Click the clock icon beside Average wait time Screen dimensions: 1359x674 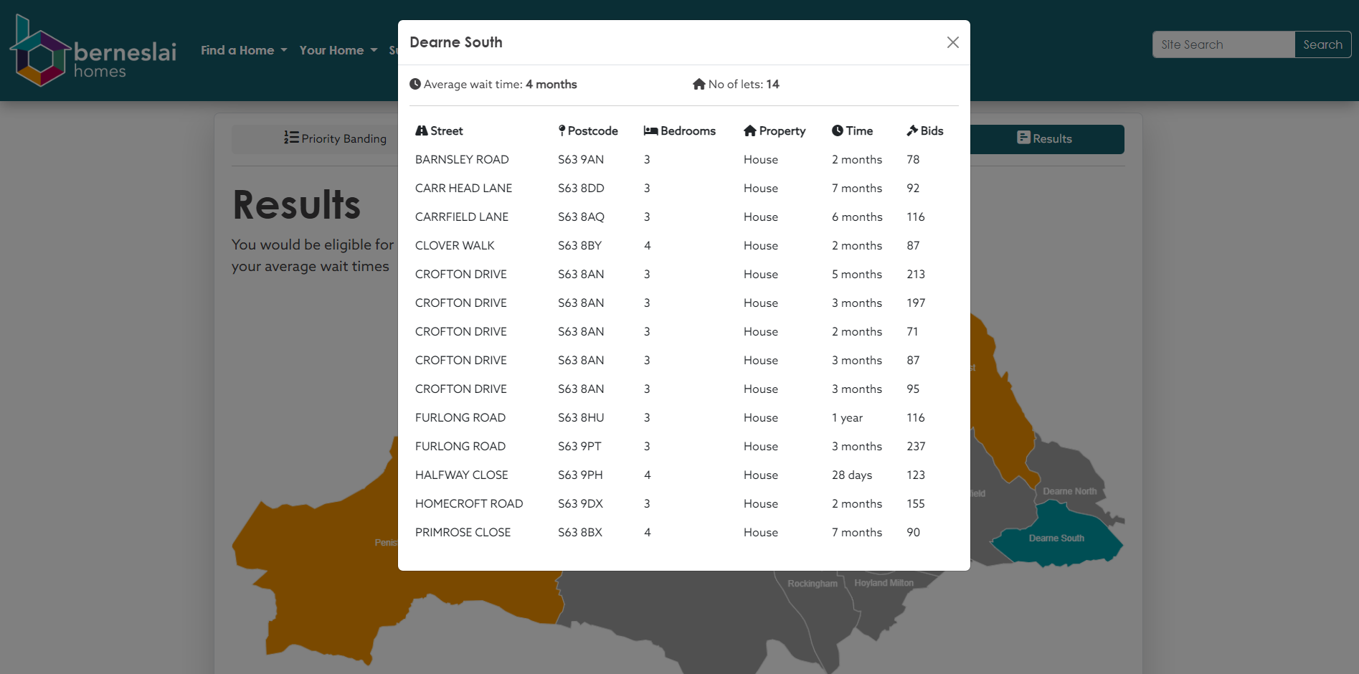416,84
